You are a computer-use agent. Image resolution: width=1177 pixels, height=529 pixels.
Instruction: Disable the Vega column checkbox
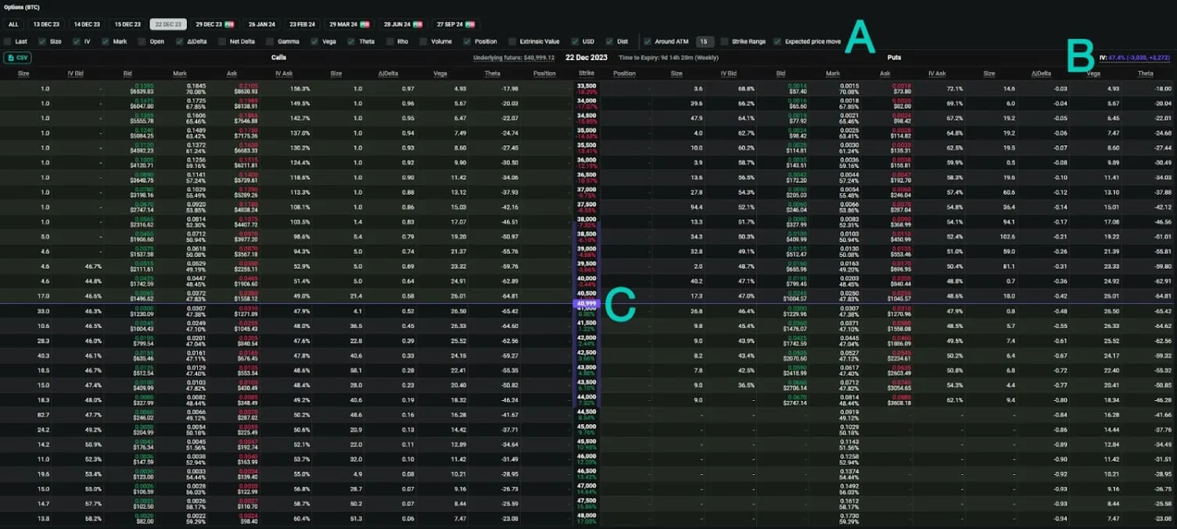pyautogui.click(x=314, y=41)
